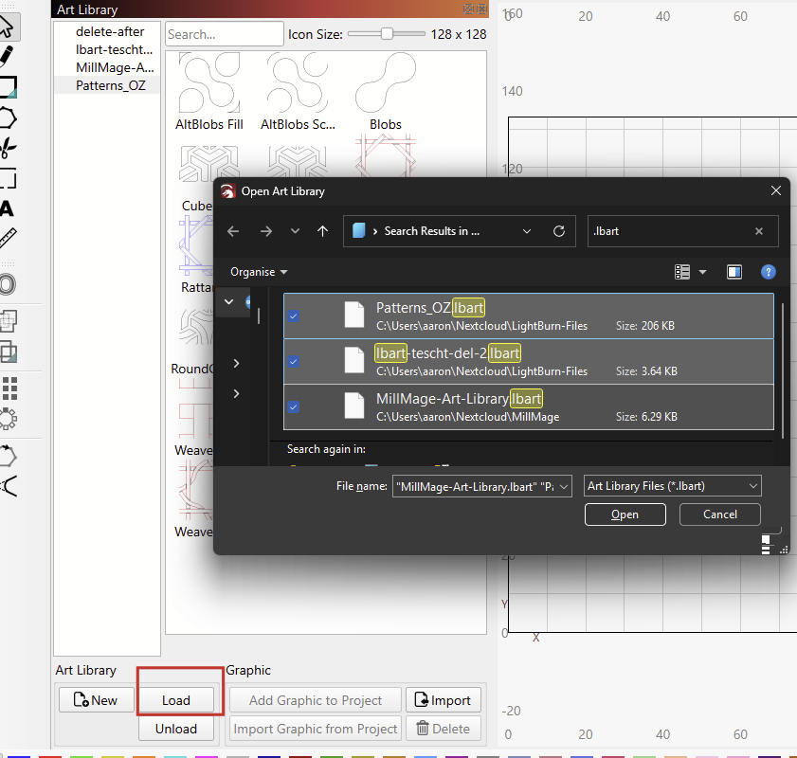Viewport: 797px width, 758px height.
Task: Click the Help question mark icon
Action: point(769,272)
